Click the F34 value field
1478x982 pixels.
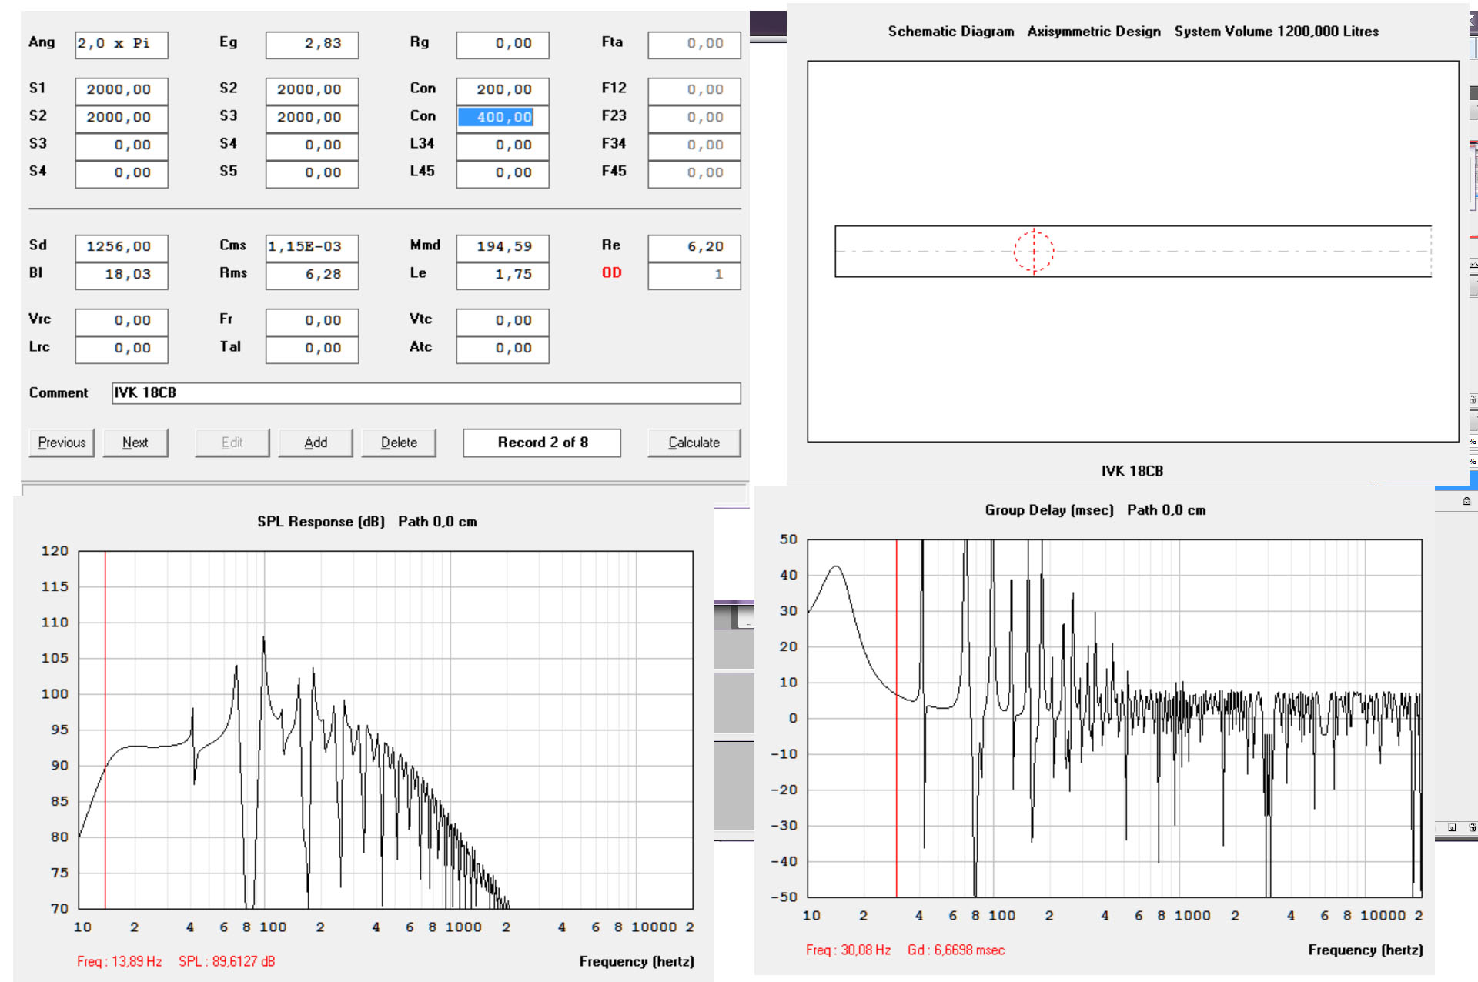click(x=694, y=145)
